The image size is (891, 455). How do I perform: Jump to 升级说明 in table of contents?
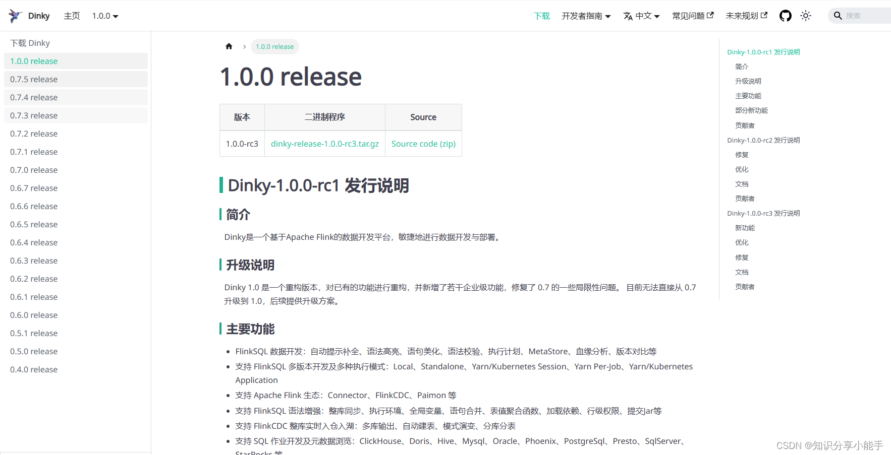748,81
